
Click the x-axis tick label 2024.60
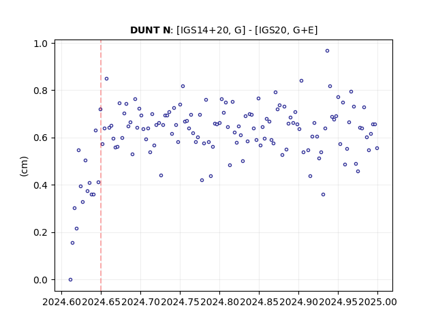coord(61,302)
